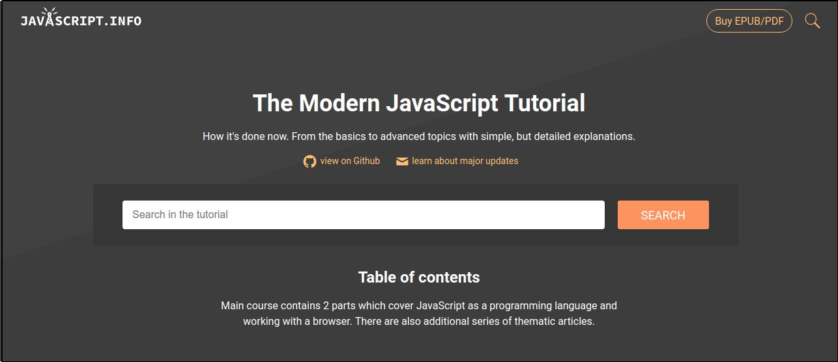Open the "view on Github" link

point(350,161)
